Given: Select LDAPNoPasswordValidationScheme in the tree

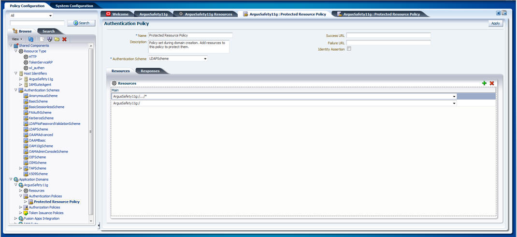Looking at the screenshot, I should tap(55, 123).
